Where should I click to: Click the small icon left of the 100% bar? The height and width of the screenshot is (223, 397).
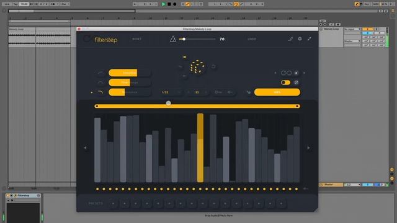[249, 92]
